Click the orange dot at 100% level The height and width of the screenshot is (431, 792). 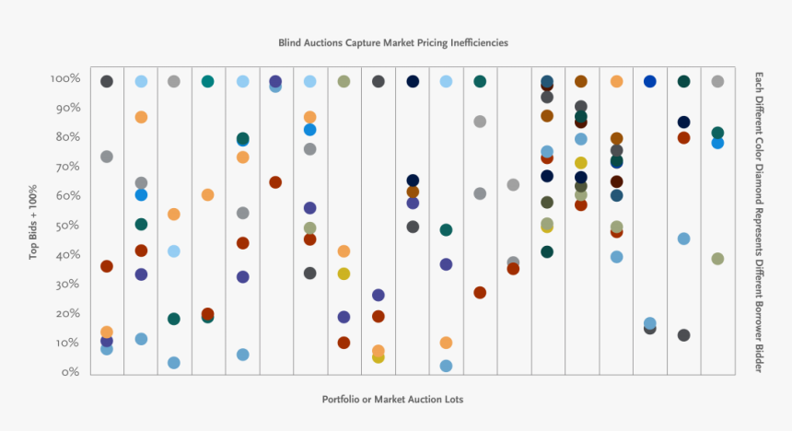(617, 81)
